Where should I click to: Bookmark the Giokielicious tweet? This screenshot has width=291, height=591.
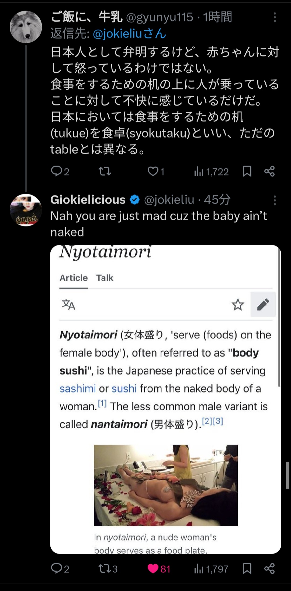click(x=247, y=568)
